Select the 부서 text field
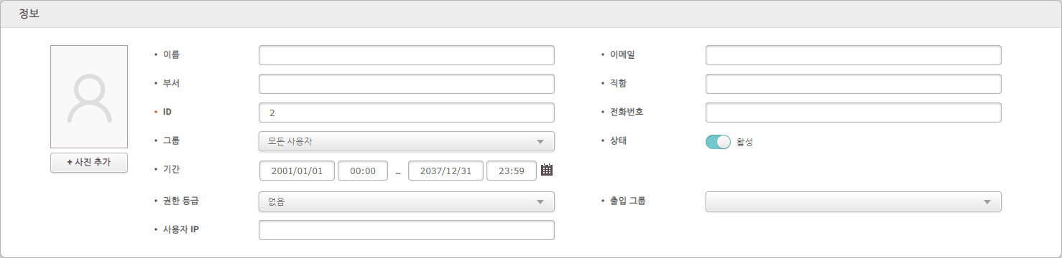This screenshot has height=258, width=1062. pyautogui.click(x=407, y=84)
